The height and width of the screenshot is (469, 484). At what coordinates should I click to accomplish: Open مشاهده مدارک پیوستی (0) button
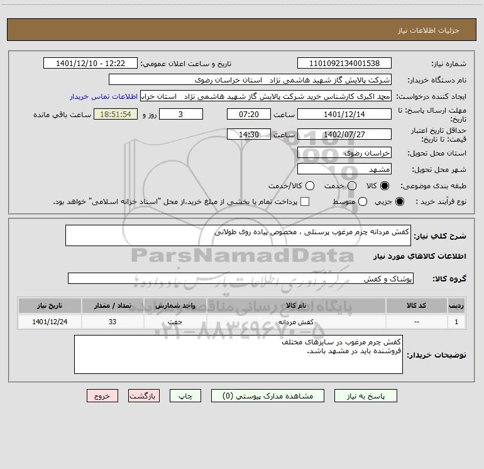click(268, 396)
